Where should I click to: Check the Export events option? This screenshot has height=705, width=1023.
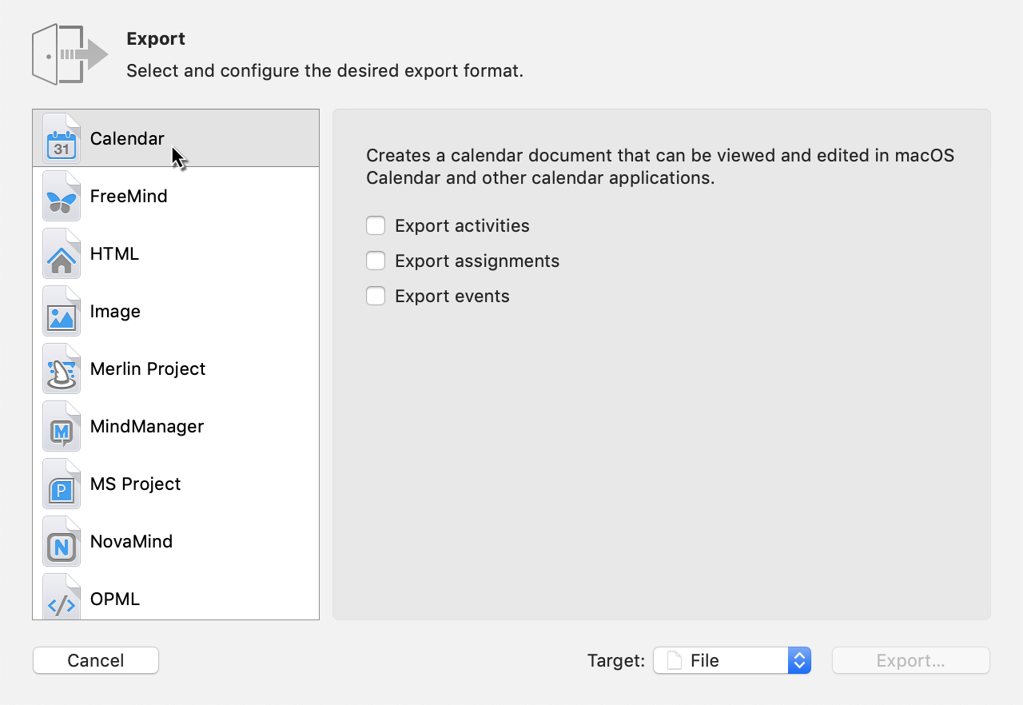(376, 296)
